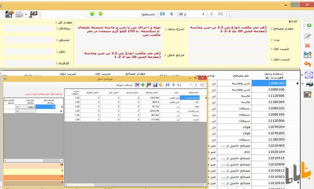The width and height of the screenshot is (314, 189).
Task: Click the green down arrow in main toolbar
Action: (x=100, y=14)
